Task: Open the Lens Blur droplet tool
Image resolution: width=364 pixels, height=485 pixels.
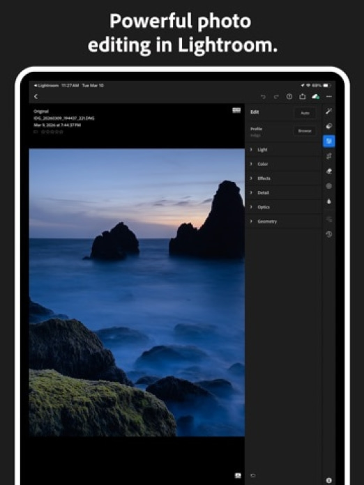Action: click(x=328, y=201)
